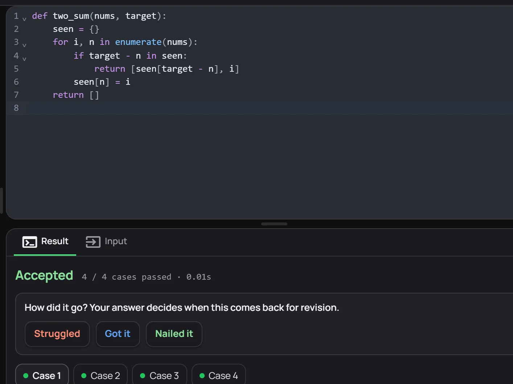
Task: Rate the attempt as Got it
Action: pos(118,334)
